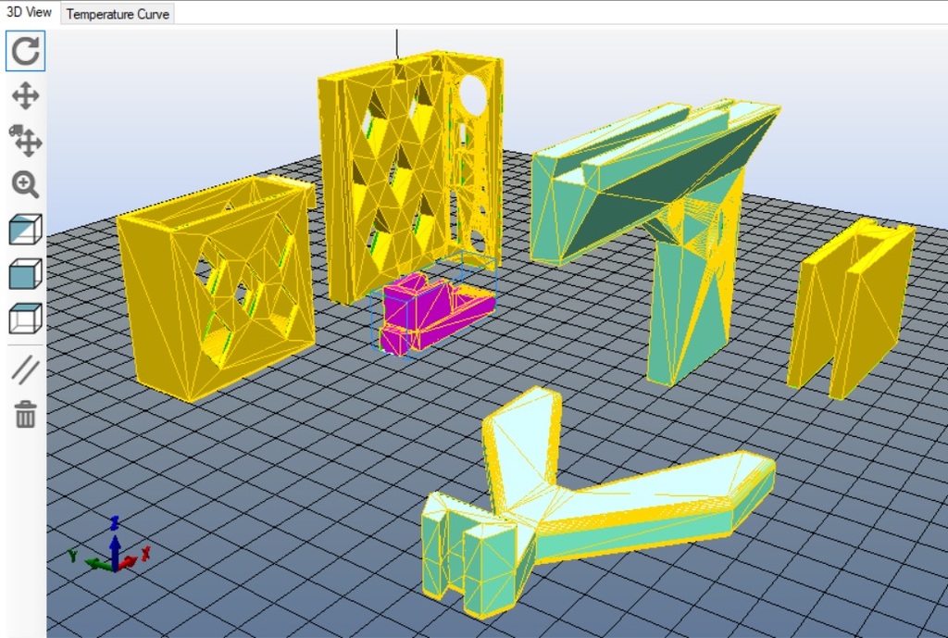Select the yellow box-frame model on left
Screen dimensions: 948x638
[218, 290]
